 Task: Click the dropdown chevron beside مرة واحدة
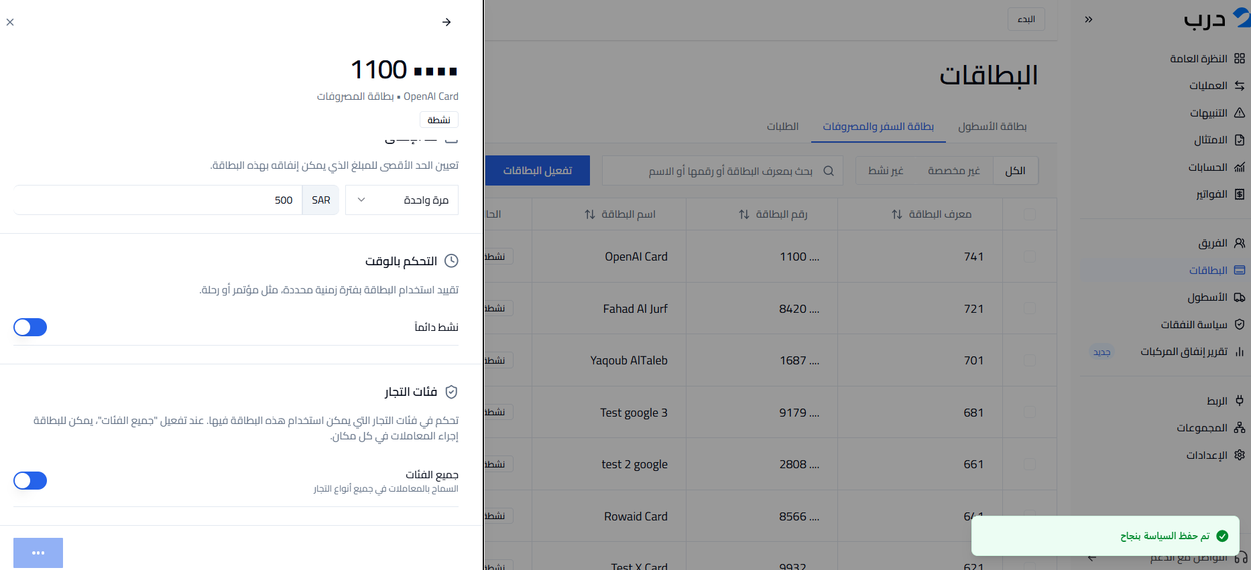tap(361, 200)
